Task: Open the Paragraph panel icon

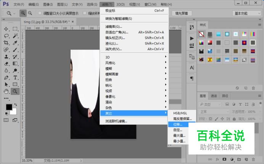Action: click(x=192, y=78)
